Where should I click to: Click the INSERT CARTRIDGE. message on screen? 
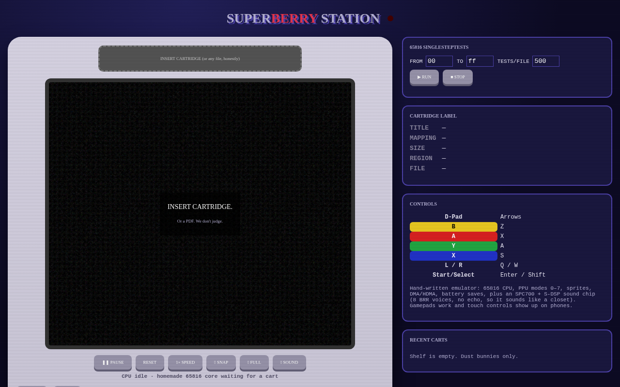point(200,207)
